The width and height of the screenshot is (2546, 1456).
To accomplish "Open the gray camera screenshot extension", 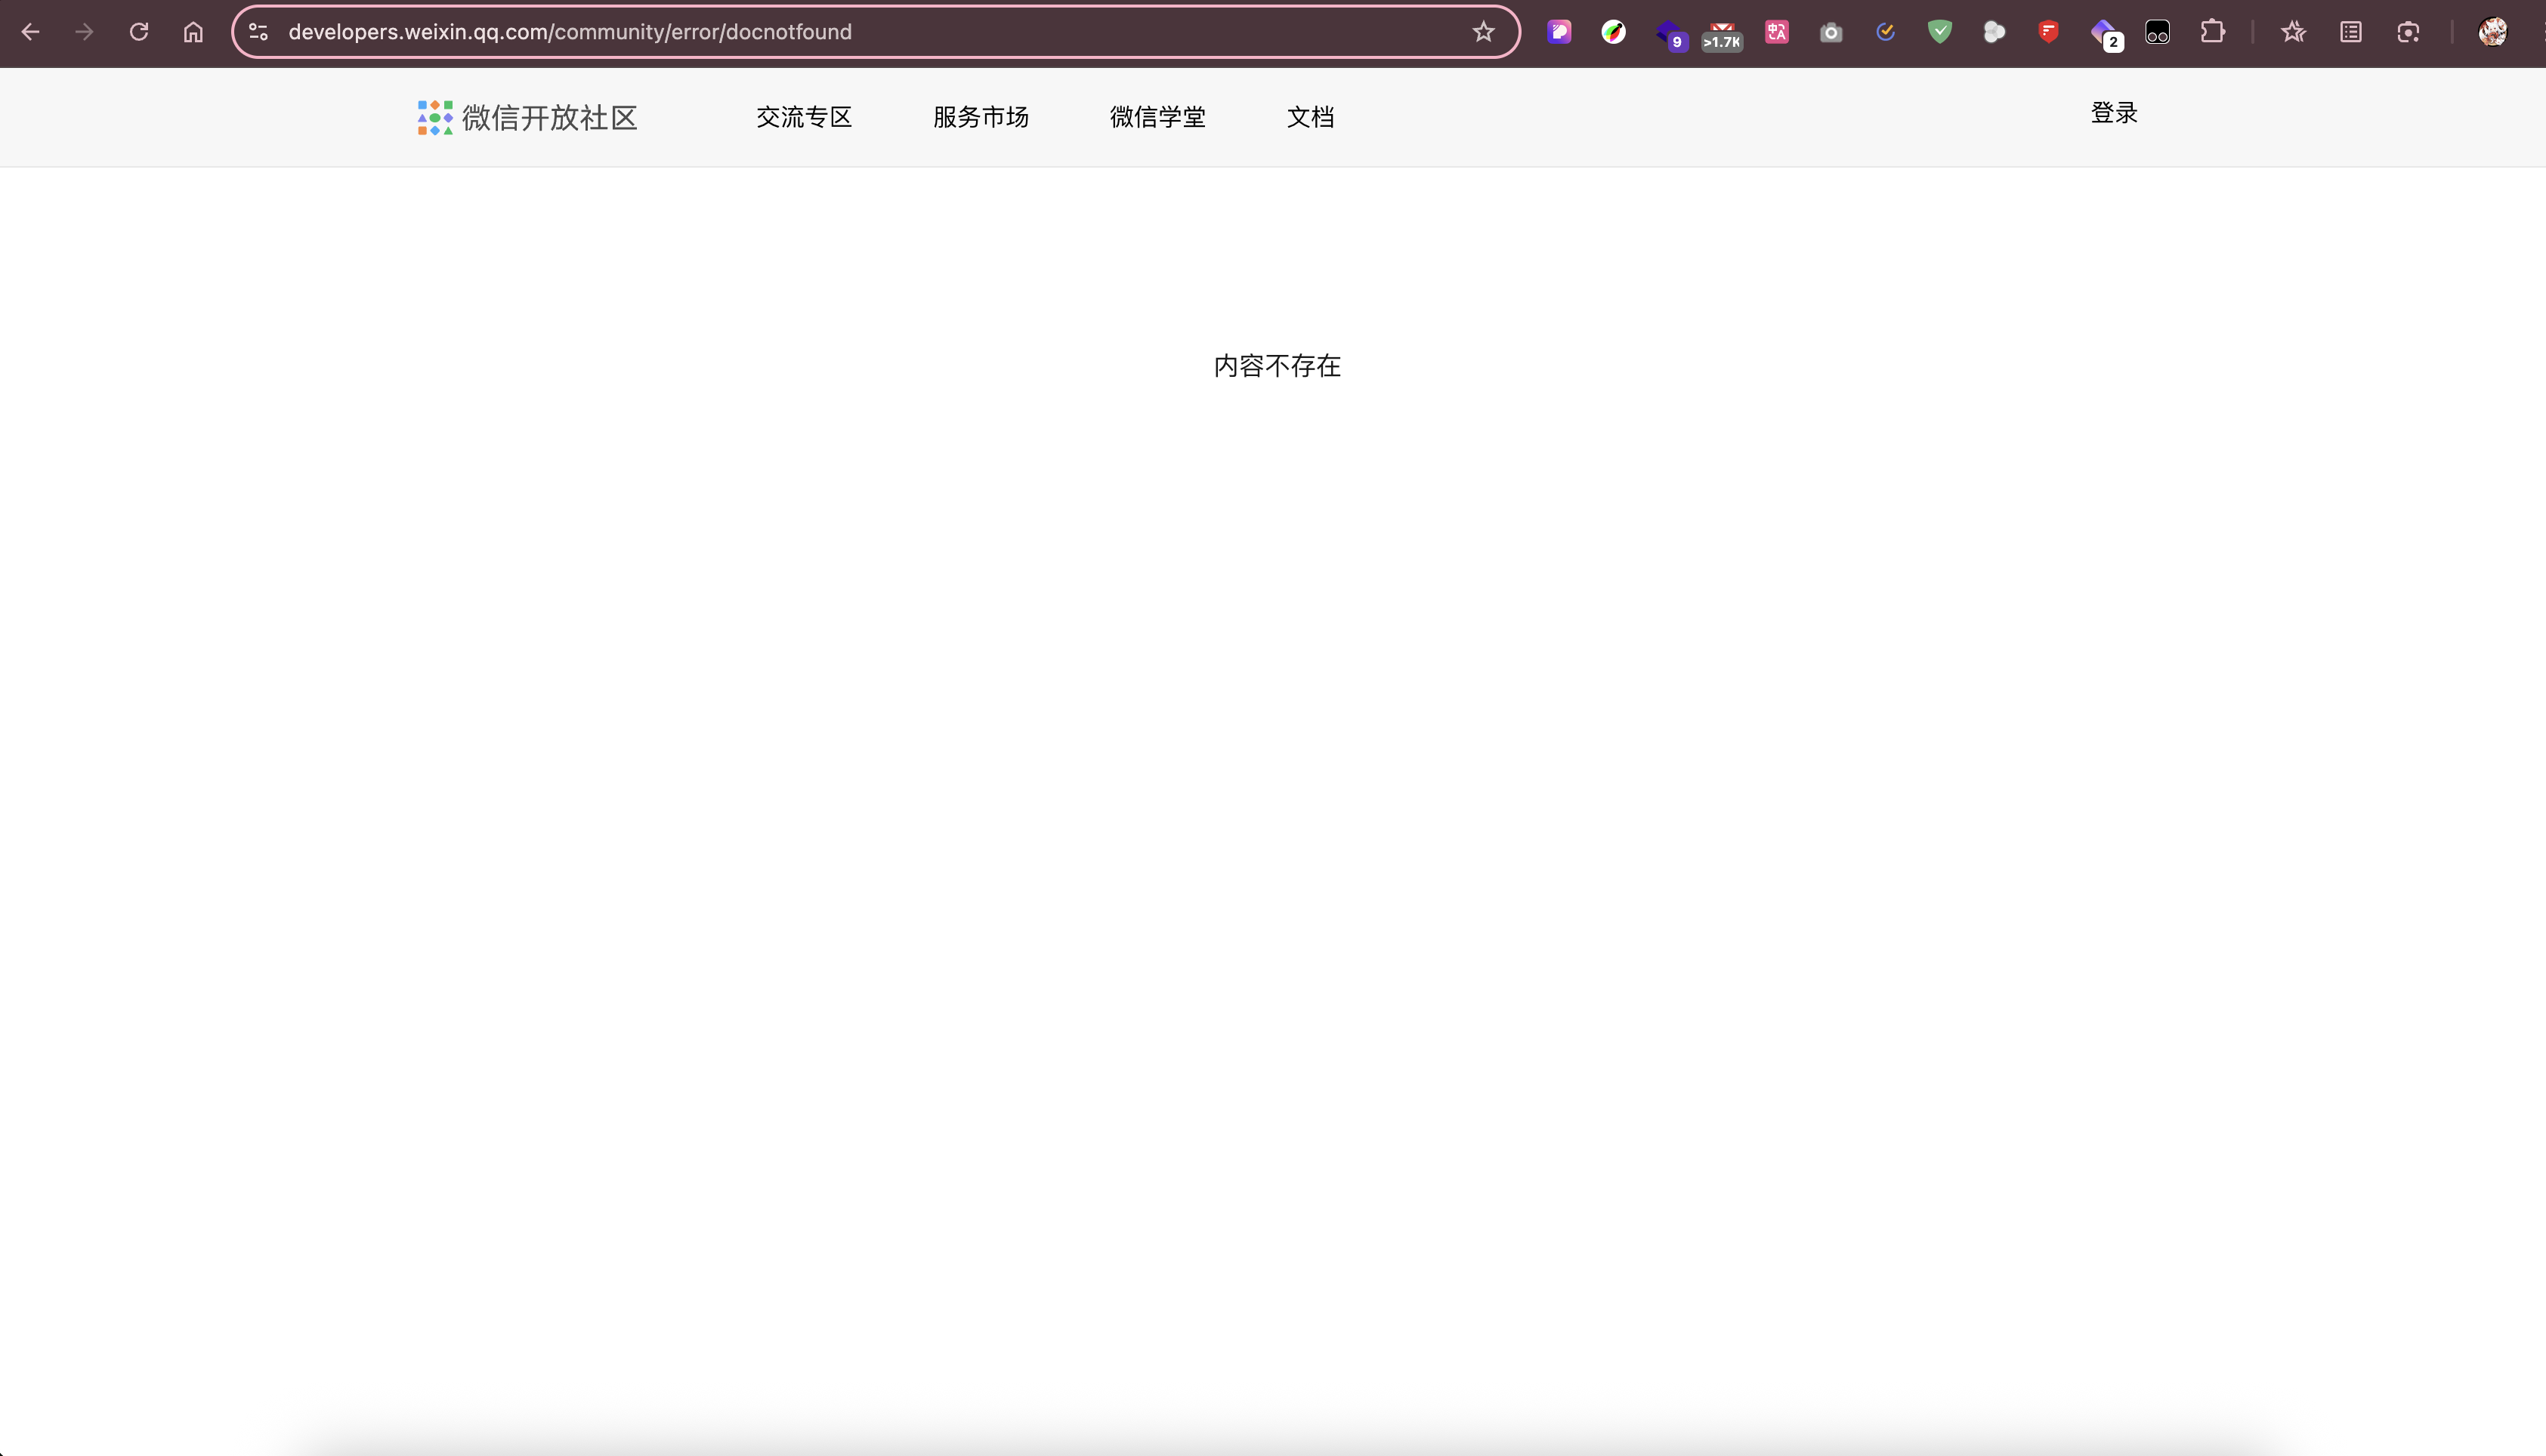I will click(1831, 32).
